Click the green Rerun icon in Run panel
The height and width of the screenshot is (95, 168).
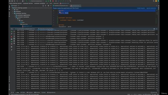[12, 32]
